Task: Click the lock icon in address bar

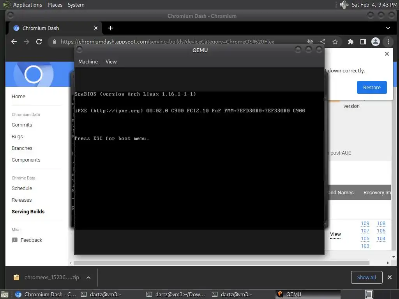Action: pos(55,42)
